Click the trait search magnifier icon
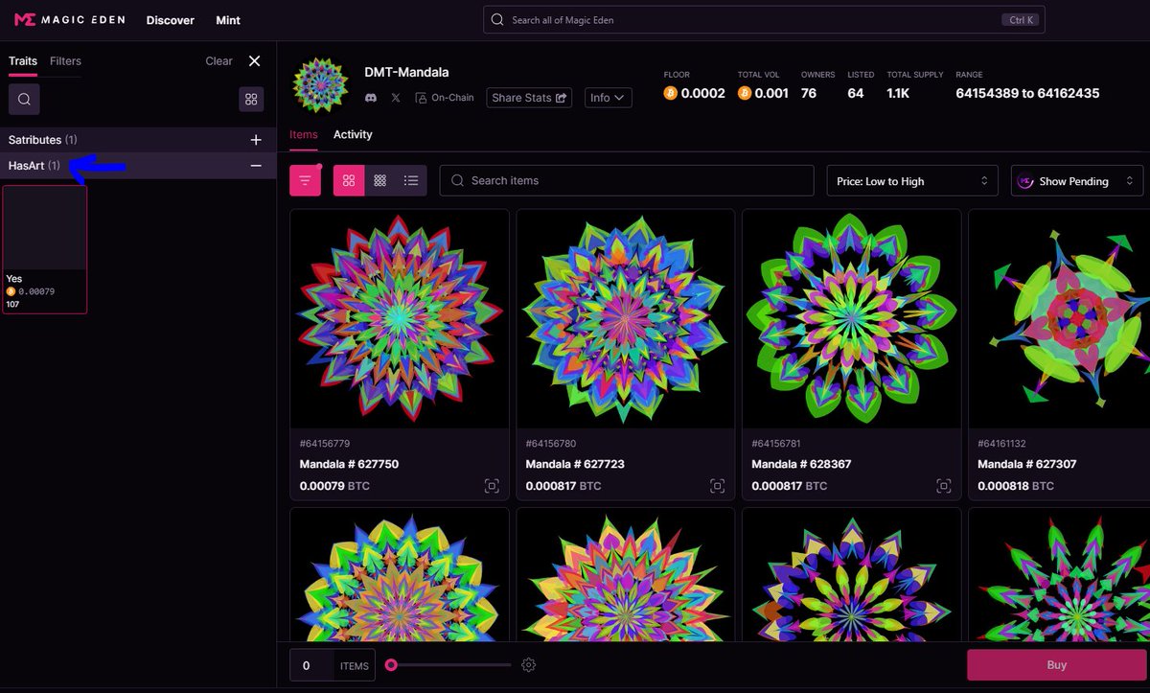Viewport: 1150px width, 693px height. click(24, 99)
